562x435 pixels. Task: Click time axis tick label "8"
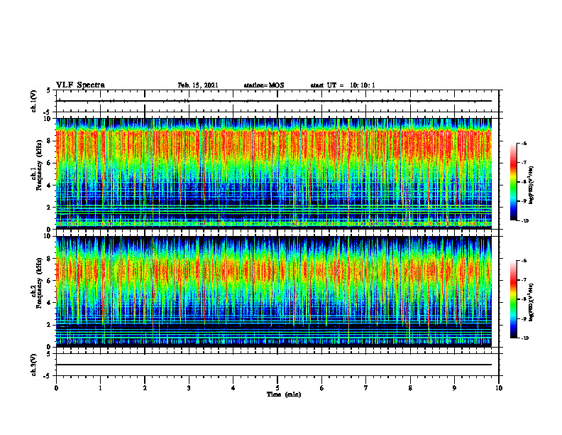click(410, 388)
